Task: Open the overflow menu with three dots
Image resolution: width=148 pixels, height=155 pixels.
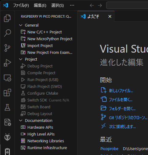Action: [72, 5]
